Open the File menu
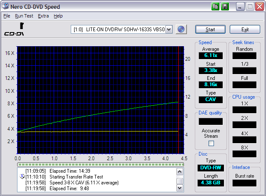Image resolution: width=266 pixels, height=196 pixels. pos(7,16)
